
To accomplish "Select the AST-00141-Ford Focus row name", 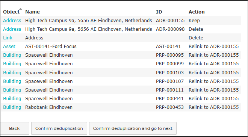I will 51,47.
